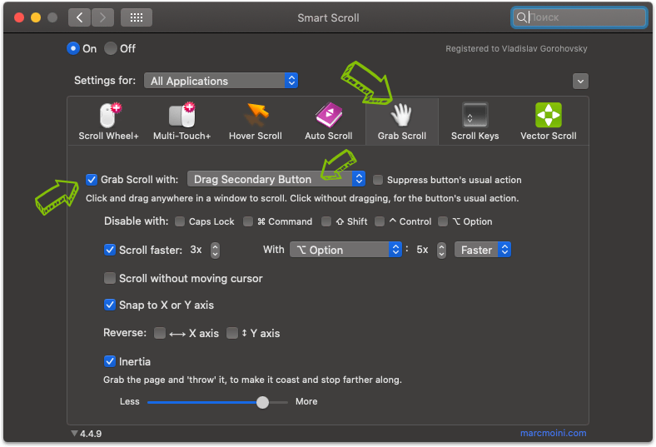656x447 pixels.
Task: Click the yellow minimize window button
Action: 36,17
